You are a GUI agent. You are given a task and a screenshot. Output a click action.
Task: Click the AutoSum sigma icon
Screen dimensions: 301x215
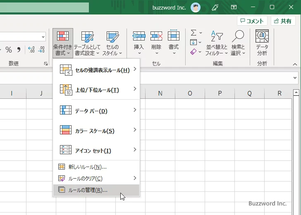click(x=193, y=33)
